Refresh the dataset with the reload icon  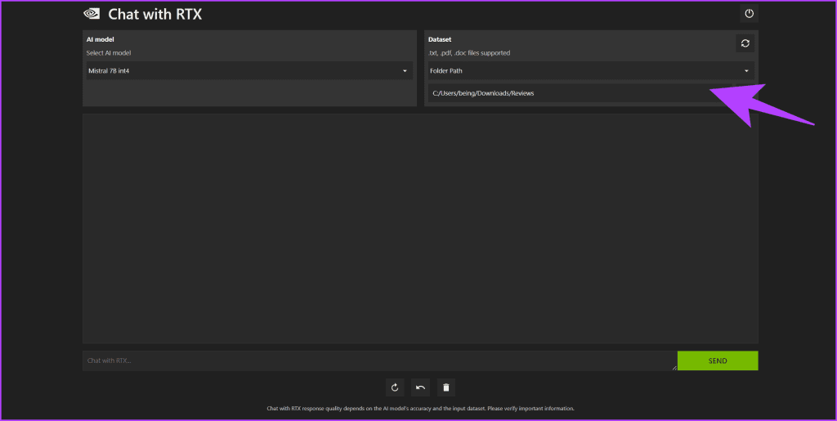pos(745,43)
